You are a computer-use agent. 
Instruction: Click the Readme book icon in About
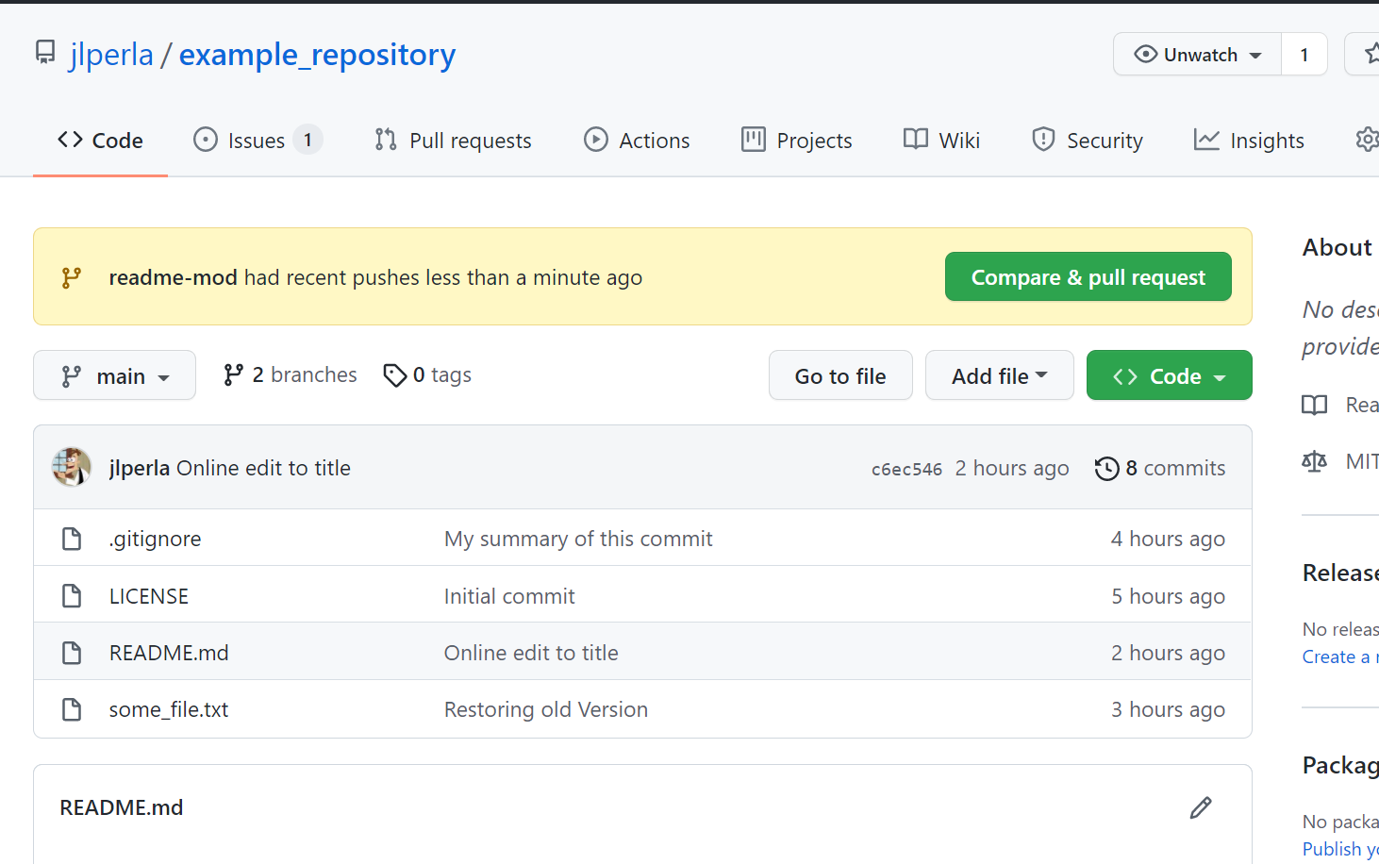(1314, 405)
